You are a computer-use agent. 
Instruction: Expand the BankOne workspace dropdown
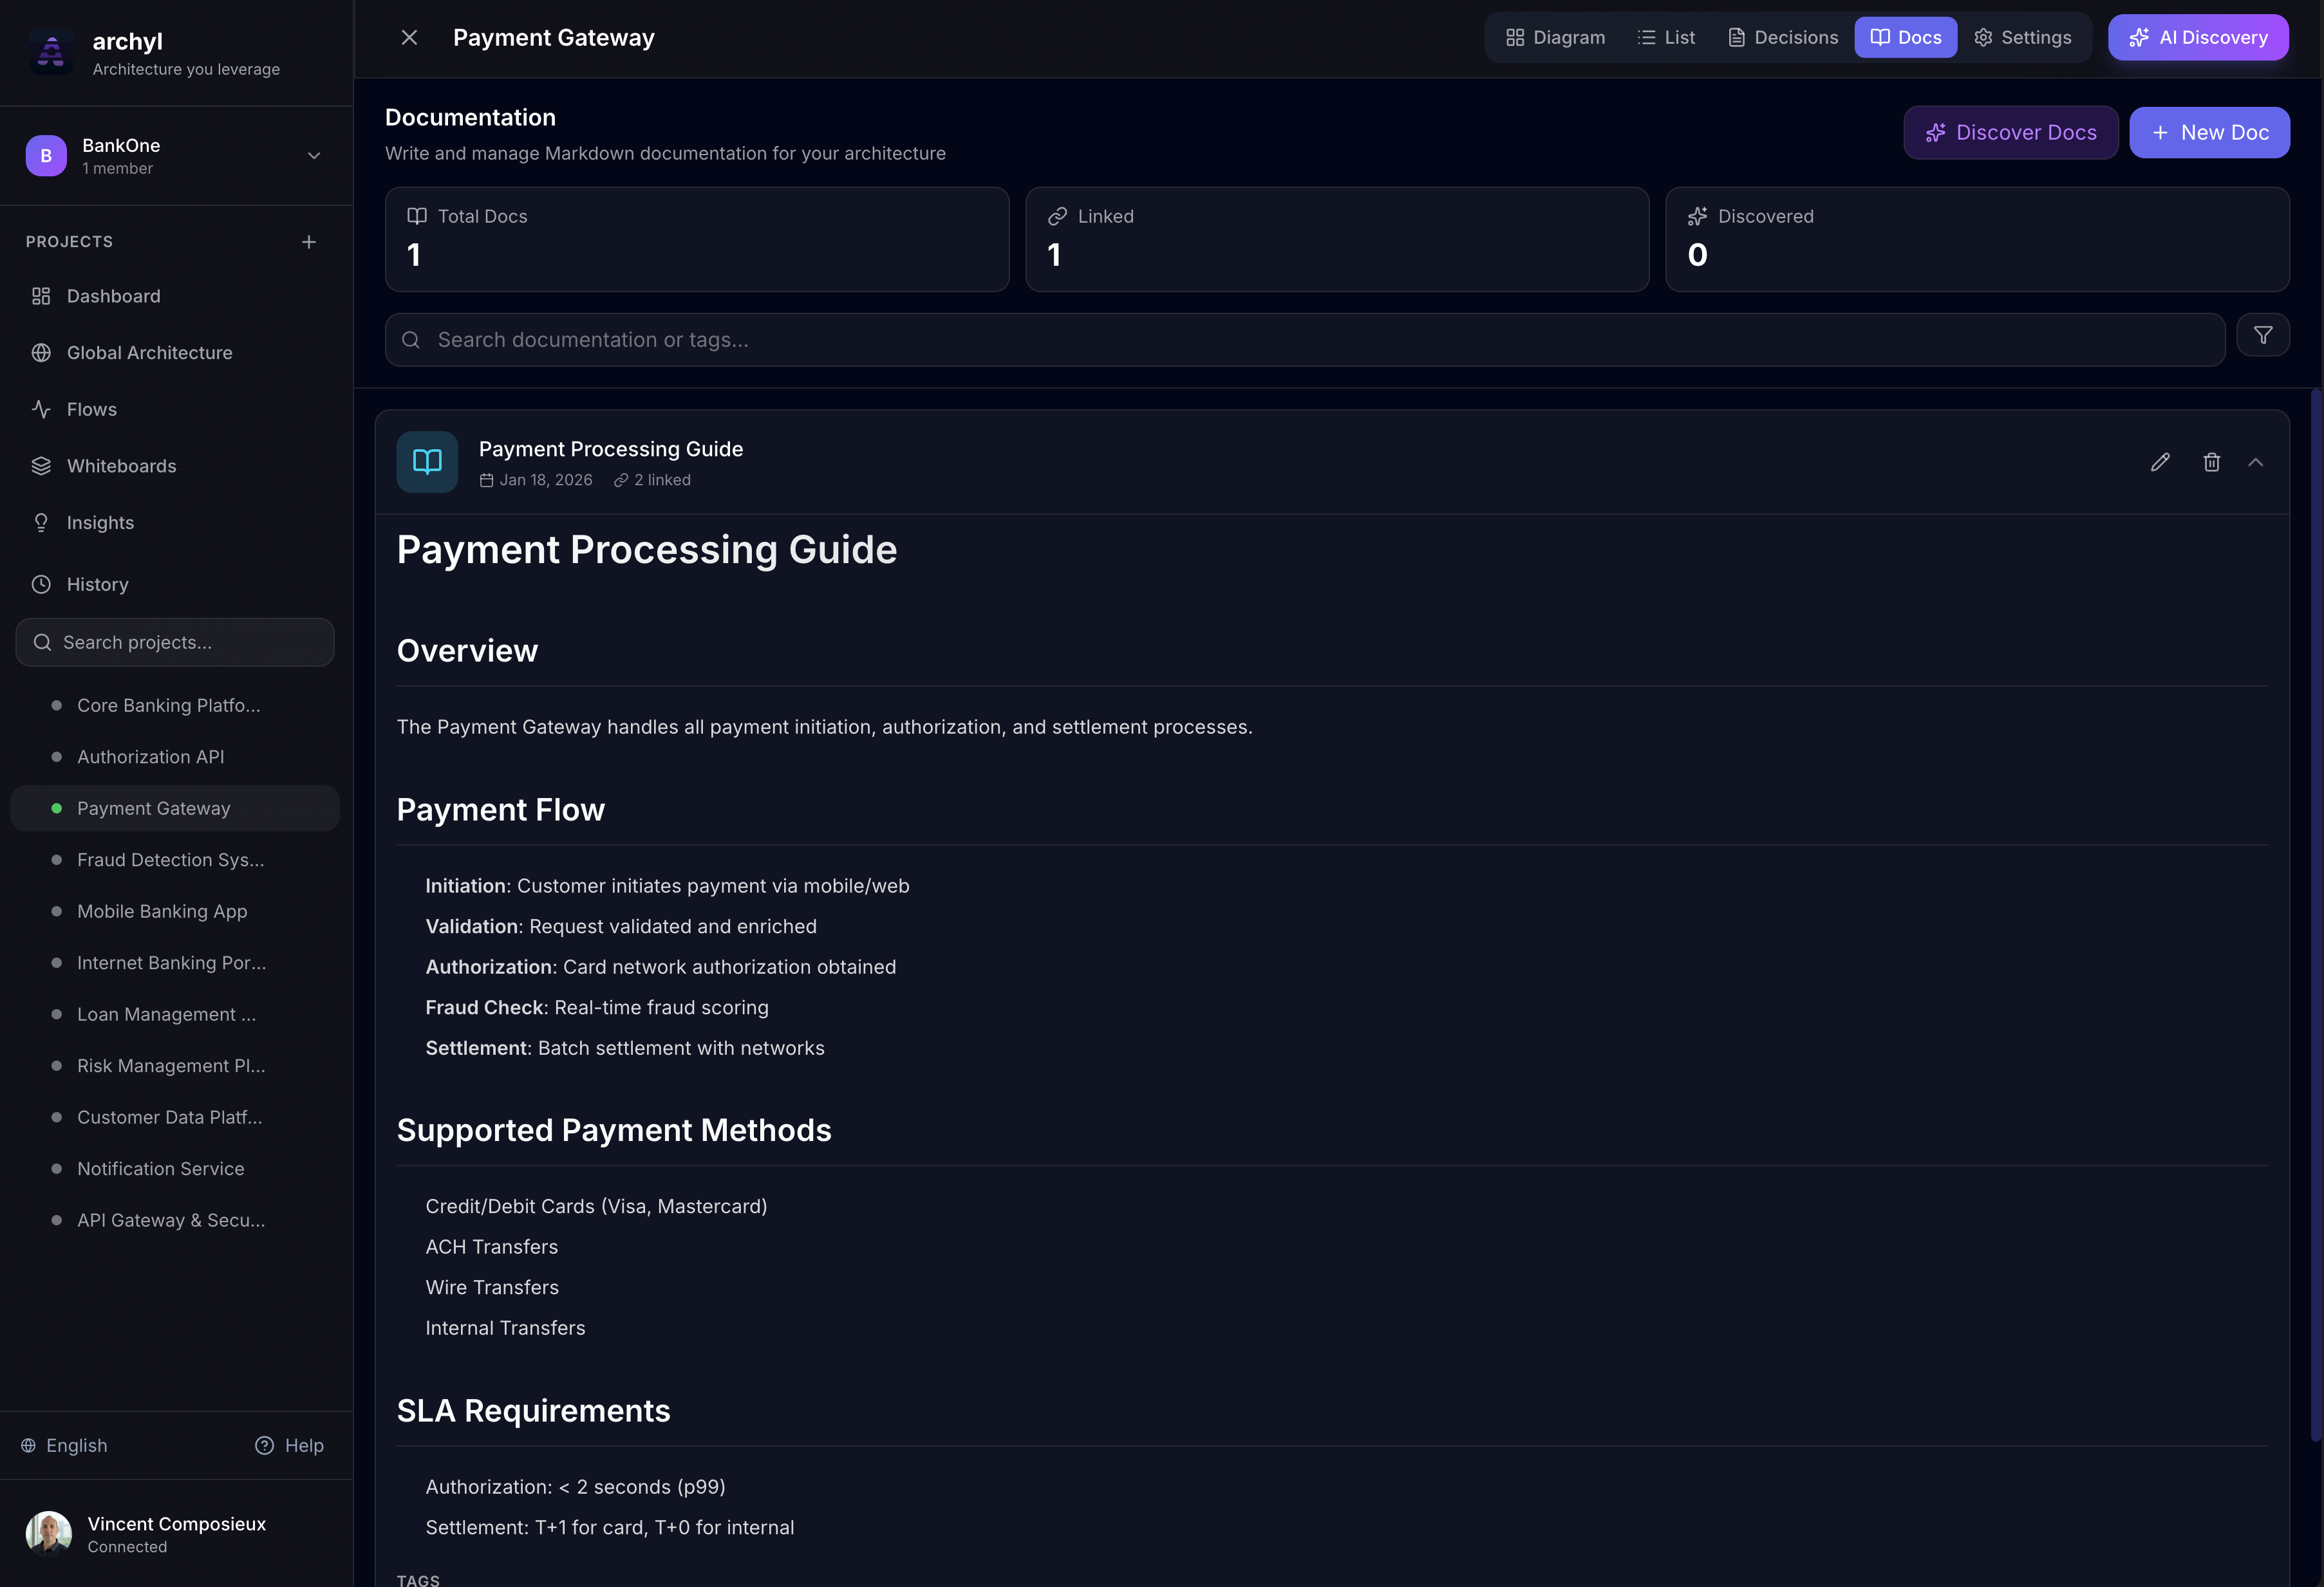pyautogui.click(x=314, y=156)
